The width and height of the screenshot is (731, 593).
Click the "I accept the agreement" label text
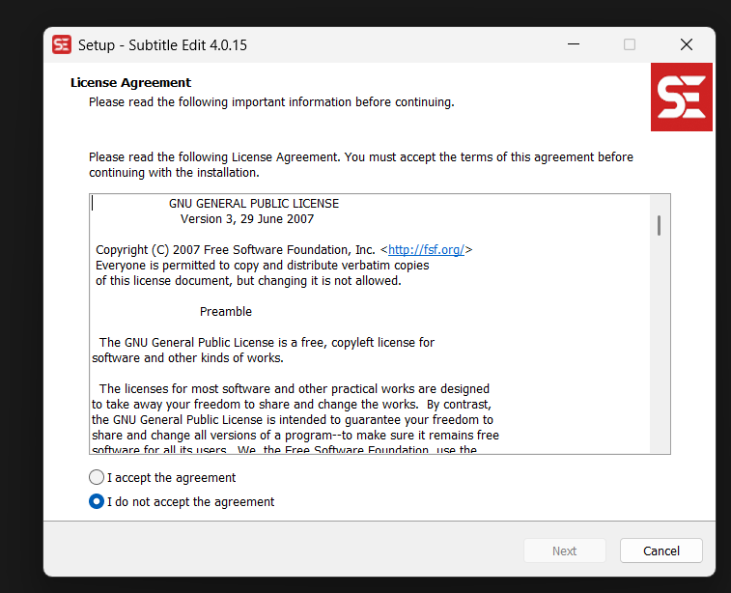coord(171,477)
